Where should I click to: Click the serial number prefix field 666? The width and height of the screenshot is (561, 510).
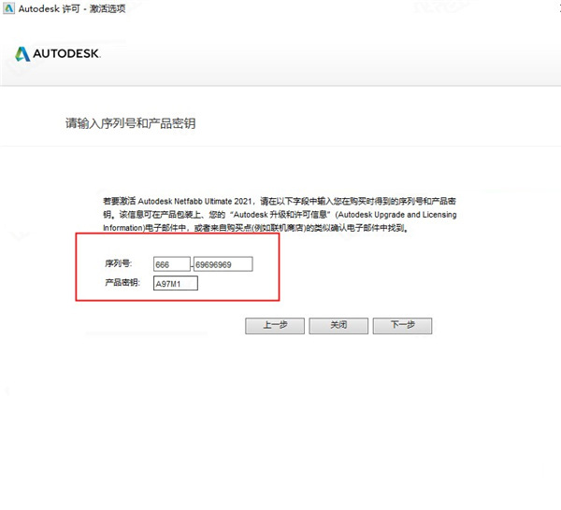[172, 264]
